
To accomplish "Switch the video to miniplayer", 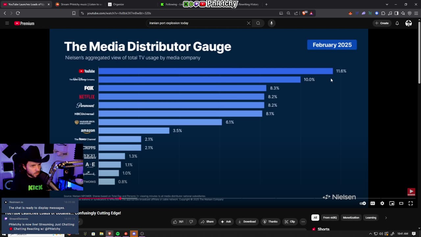I will click(392, 203).
